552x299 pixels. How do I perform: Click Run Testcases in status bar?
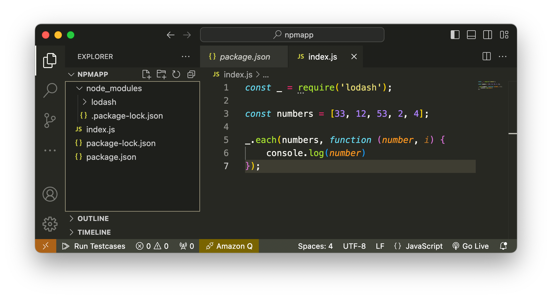[94, 246]
